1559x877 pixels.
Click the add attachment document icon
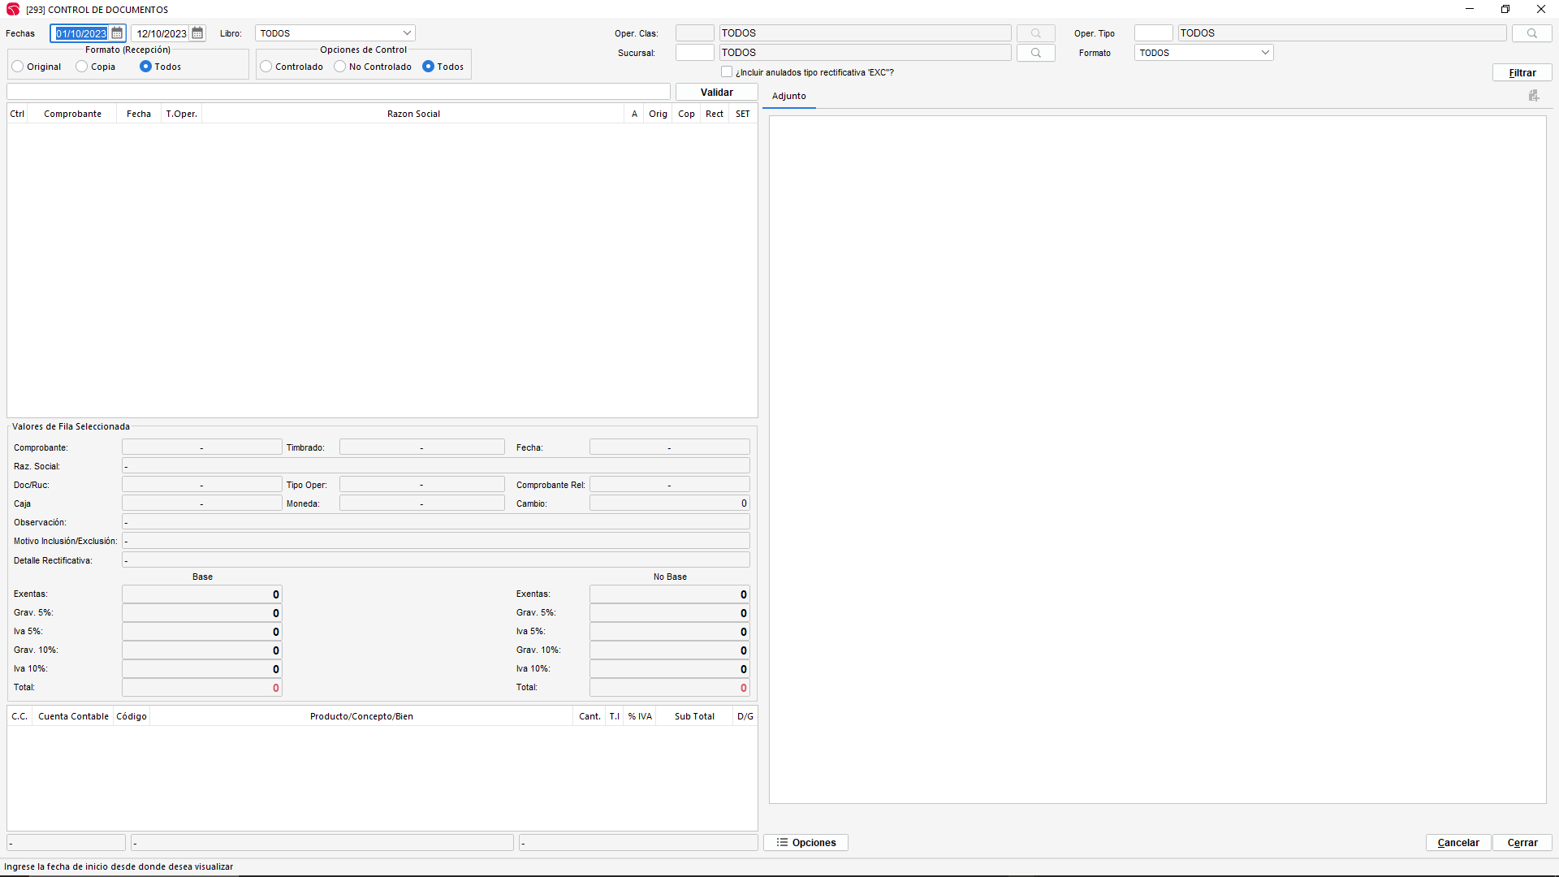(x=1533, y=96)
